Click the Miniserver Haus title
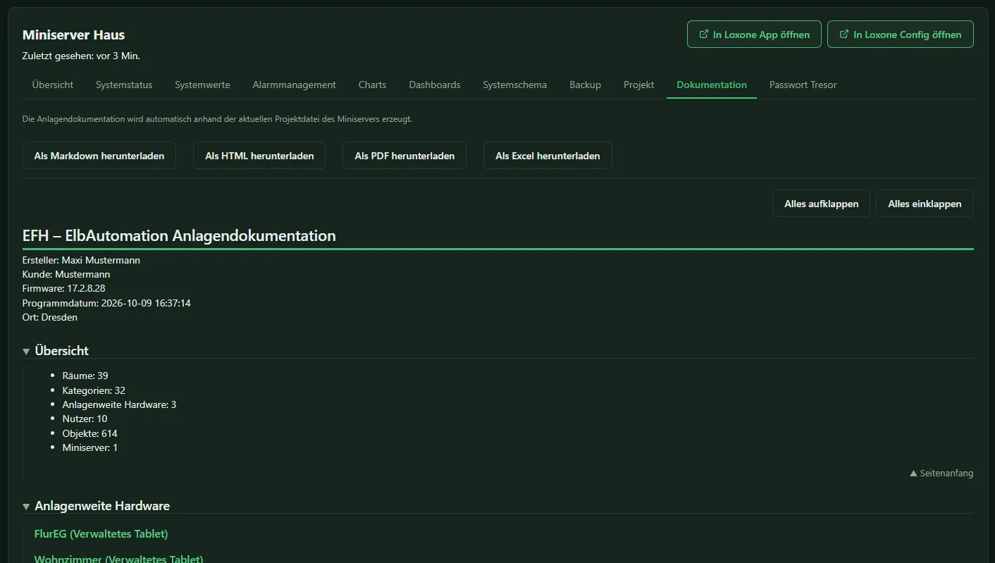The height and width of the screenshot is (563, 995). [73, 35]
